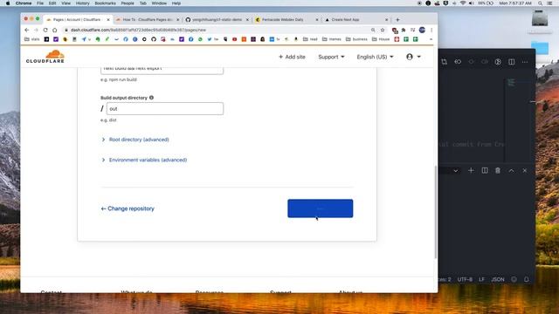
Task: Click the build command input field
Action: point(162,70)
